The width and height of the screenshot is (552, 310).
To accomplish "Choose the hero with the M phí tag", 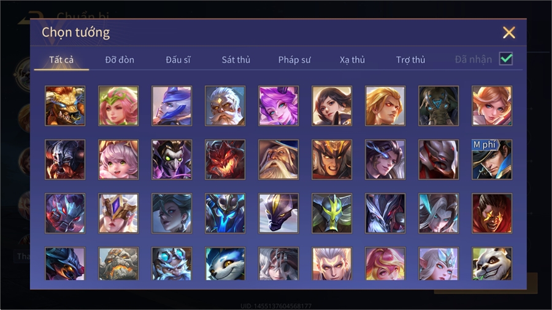I will (492, 159).
